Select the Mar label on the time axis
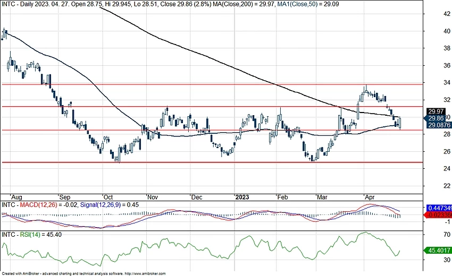452x276 pixels. point(322,197)
